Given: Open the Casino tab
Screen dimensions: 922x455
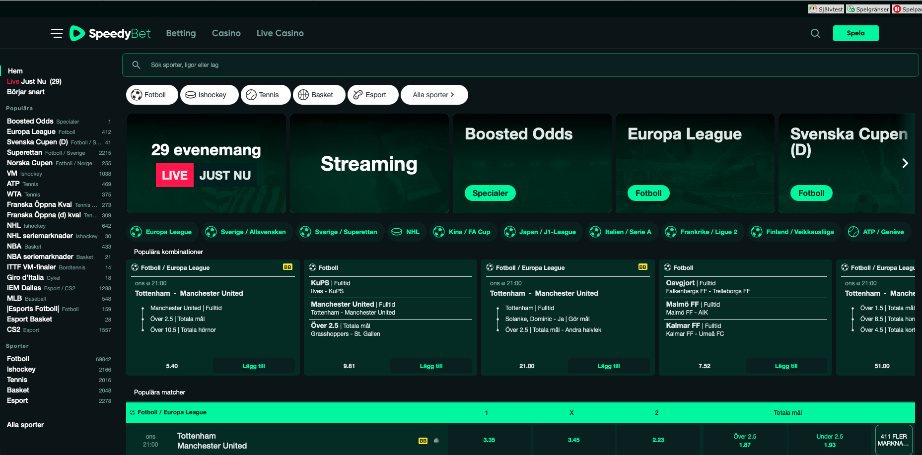Looking at the screenshot, I should click(x=226, y=33).
